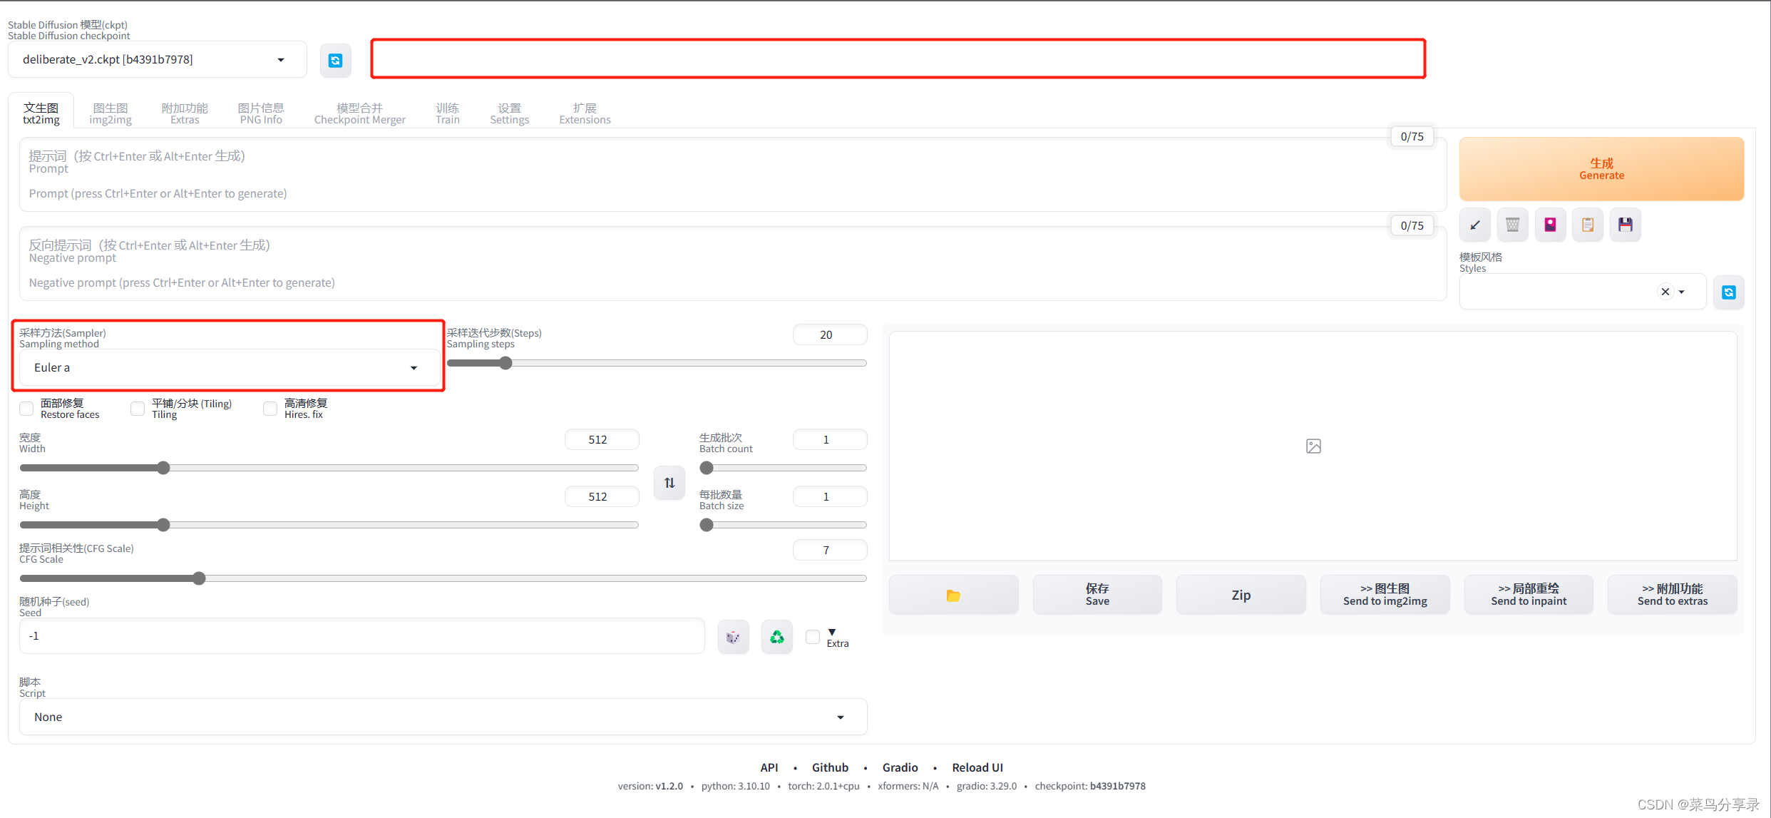1771x818 pixels.
Task: Clear prompt with the trash icon
Action: point(1512,225)
